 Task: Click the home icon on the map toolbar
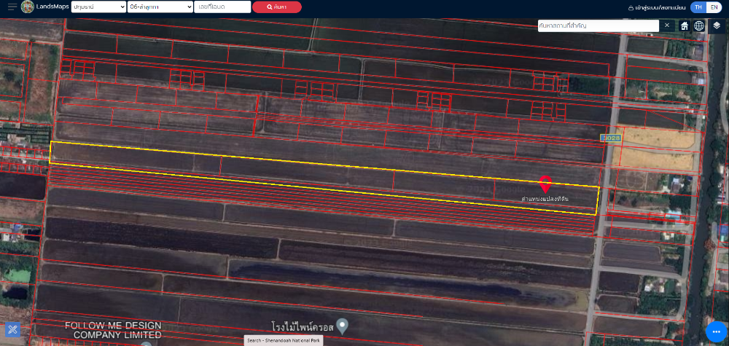click(685, 25)
